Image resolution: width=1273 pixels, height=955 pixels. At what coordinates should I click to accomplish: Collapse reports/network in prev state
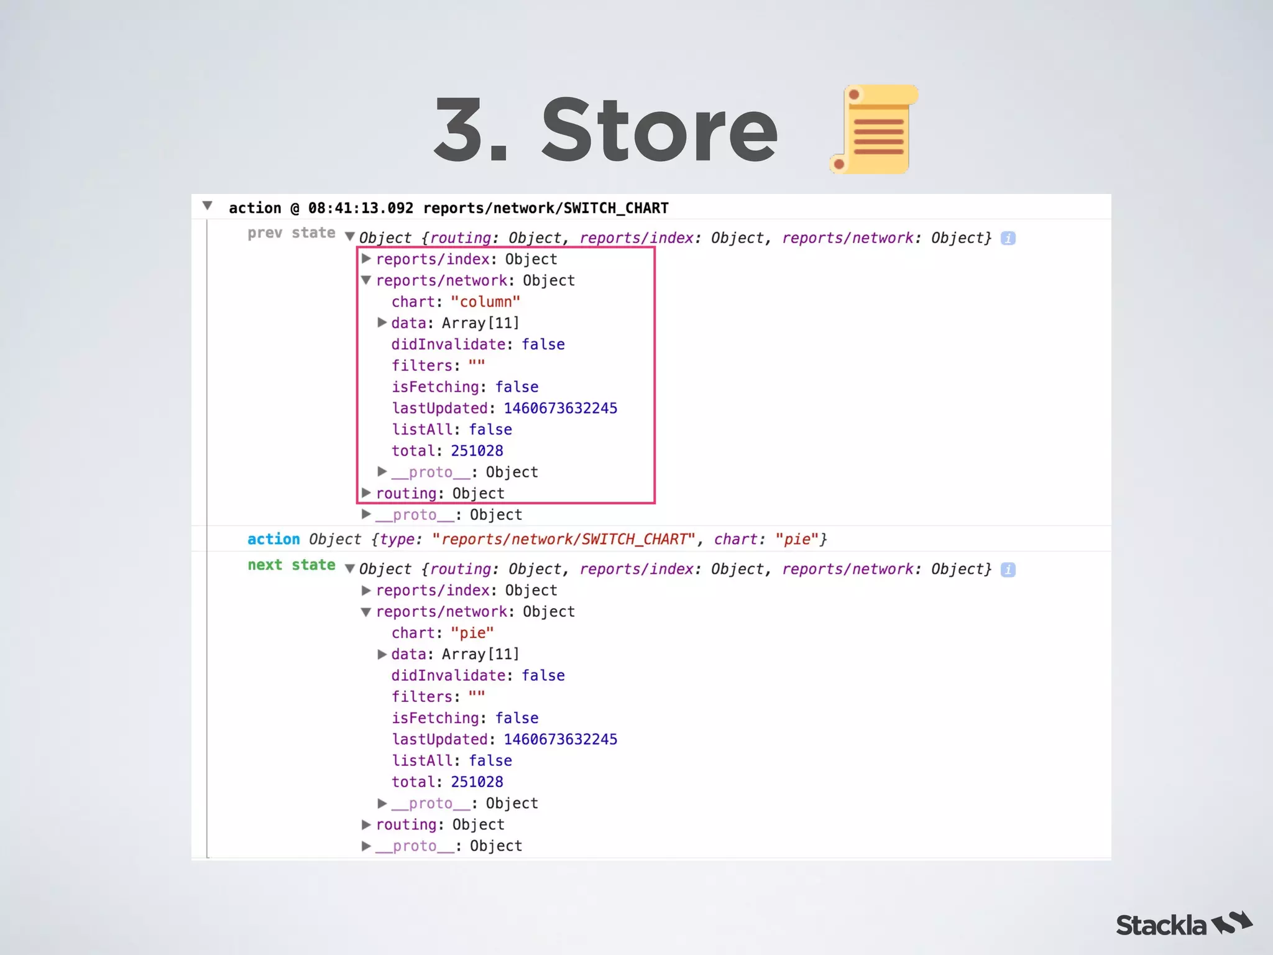pyautogui.click(x=366, y=280)
